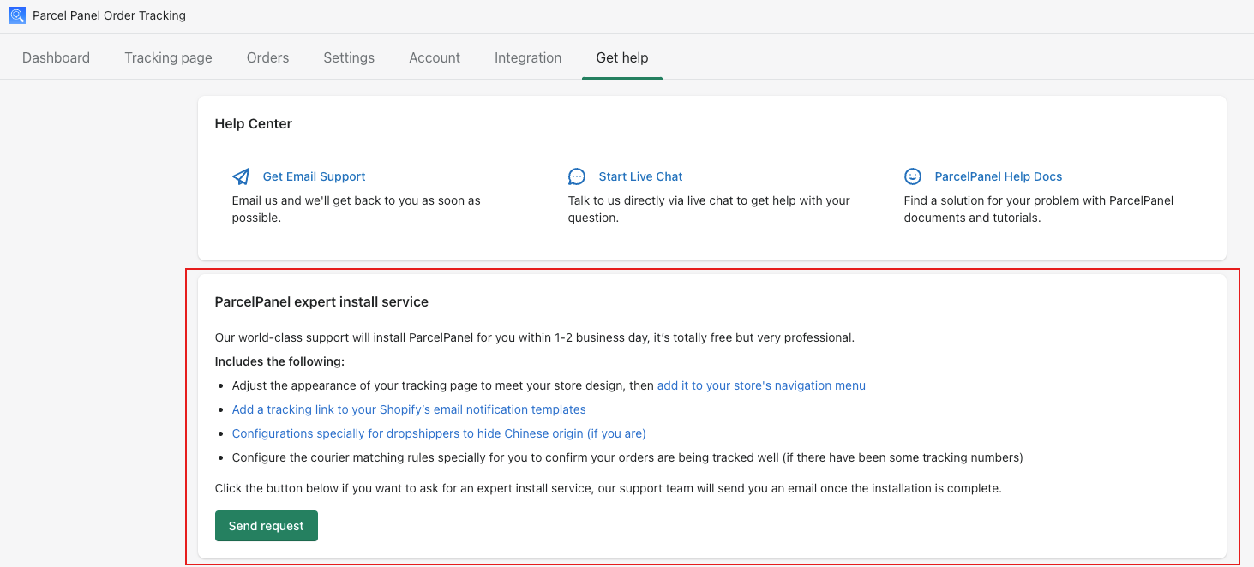Image resolution: width=1254 pixels, height=567 pixels.
Task: Click the 'Talk to us directly via live chat' text
Action: [x=709, y=209]
